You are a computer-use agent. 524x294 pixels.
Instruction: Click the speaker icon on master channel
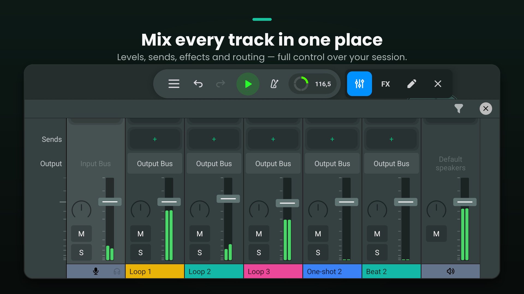[x=451, y=271]
